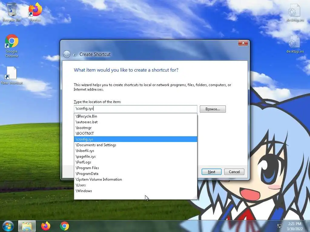
Task: Choose \Users from the suggestions
Action: 136,185
